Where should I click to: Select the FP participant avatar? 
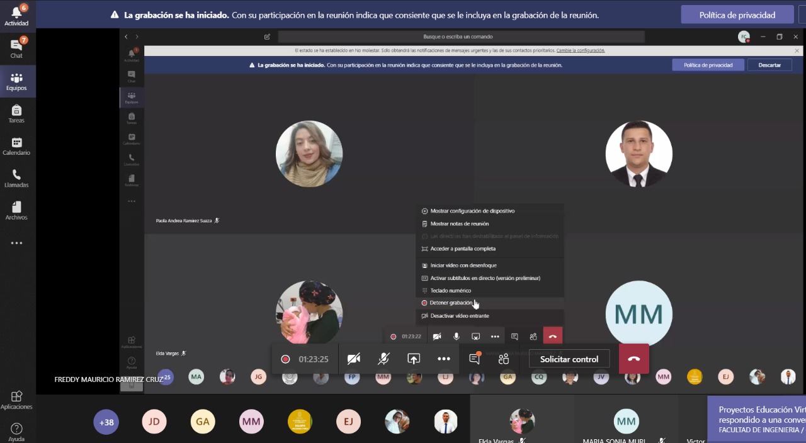352,377
